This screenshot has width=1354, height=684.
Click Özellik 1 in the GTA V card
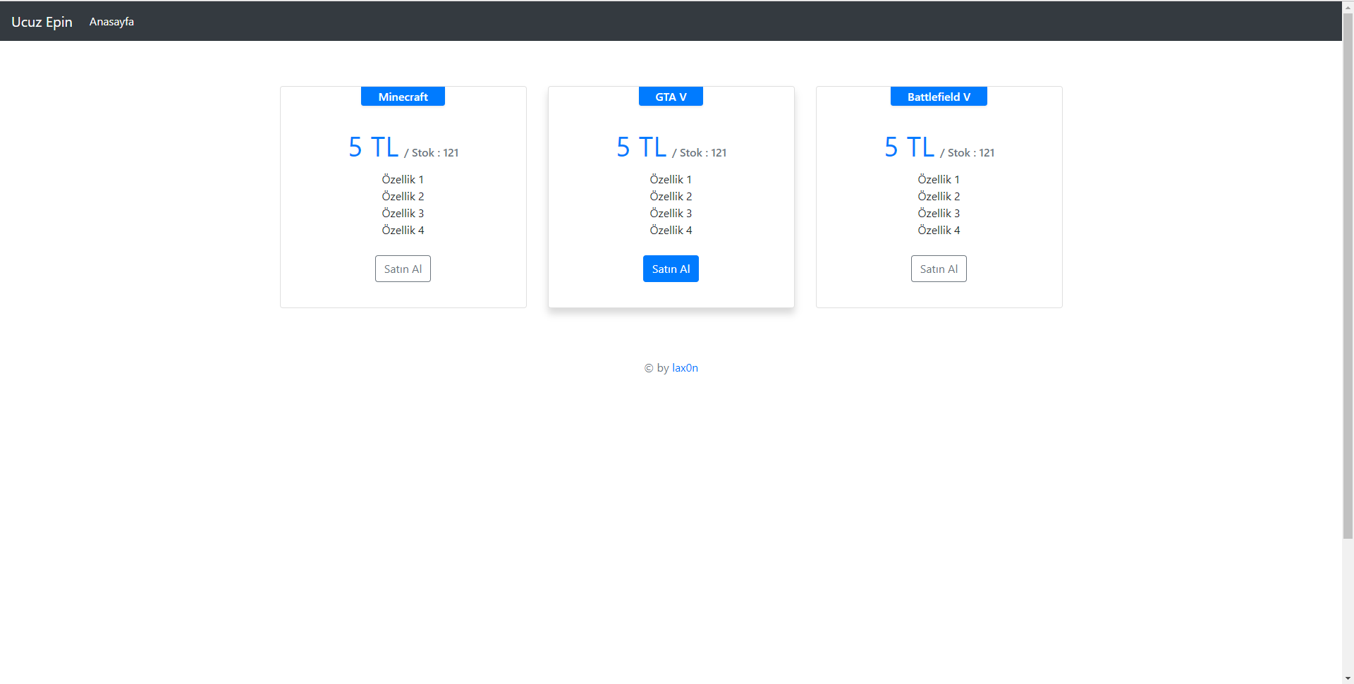[x=671, y=180]
